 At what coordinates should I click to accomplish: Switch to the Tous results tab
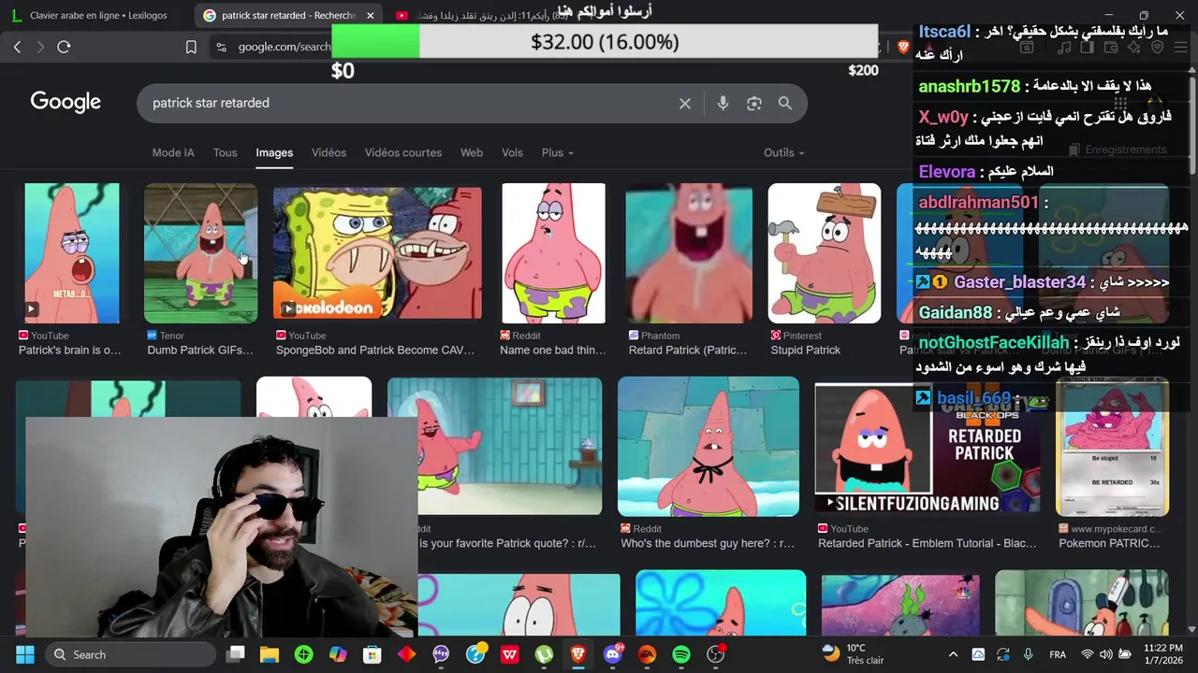225,152
